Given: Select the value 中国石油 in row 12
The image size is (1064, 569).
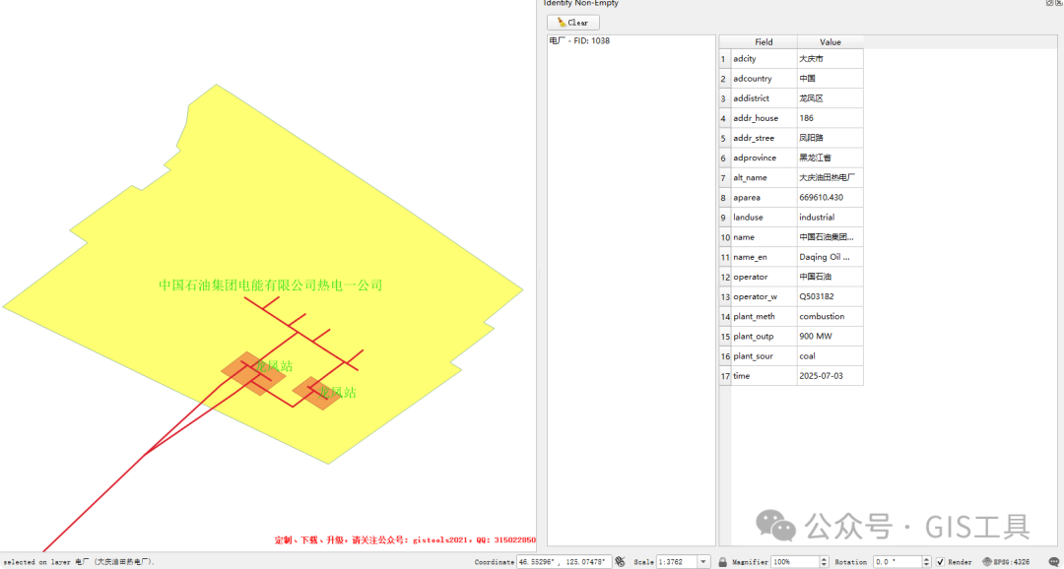Looking at the screenshot, I should [830, 277].
